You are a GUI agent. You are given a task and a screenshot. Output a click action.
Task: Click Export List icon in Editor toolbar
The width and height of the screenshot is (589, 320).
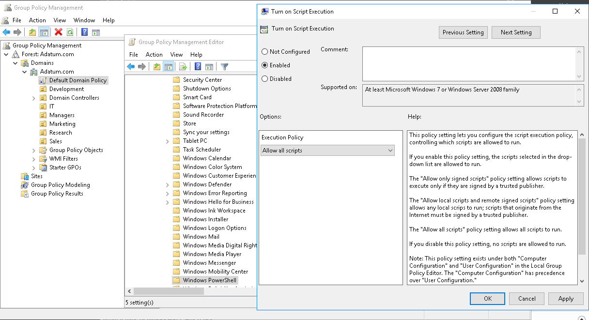183,67
